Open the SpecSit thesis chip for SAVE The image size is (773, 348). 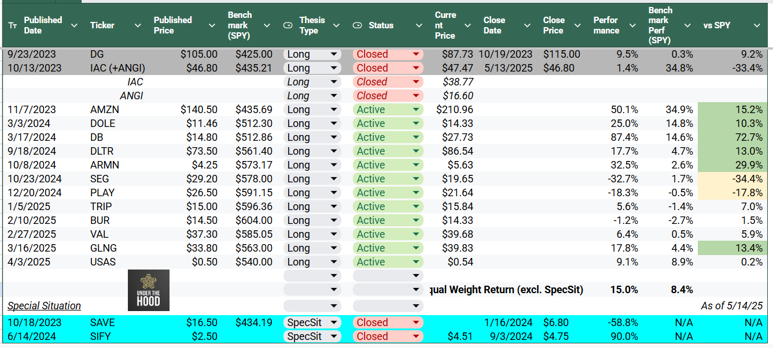click(x=312, y=323)
